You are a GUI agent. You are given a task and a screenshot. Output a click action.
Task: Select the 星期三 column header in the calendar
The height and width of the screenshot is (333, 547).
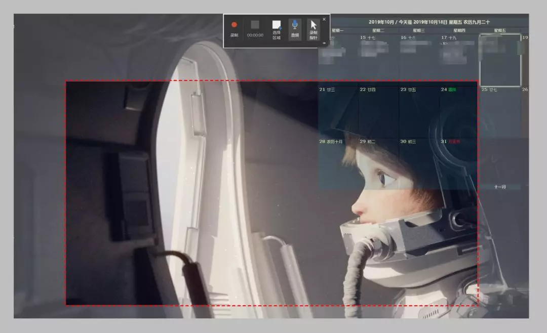pyautogui.click(x=419, y=31)
